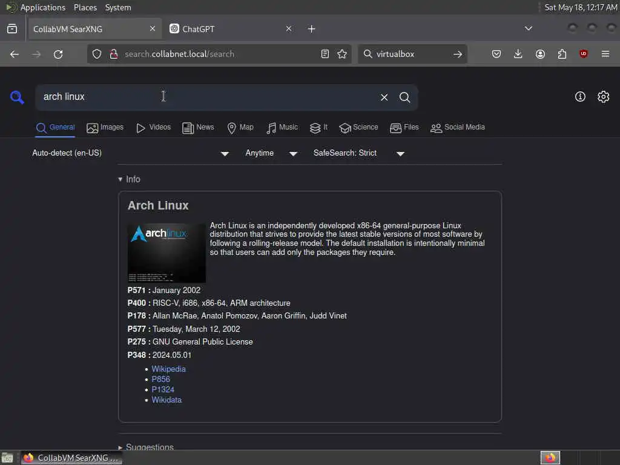Go back to previous page
Viewport: 620px width, 465px height.
point(15,54)
